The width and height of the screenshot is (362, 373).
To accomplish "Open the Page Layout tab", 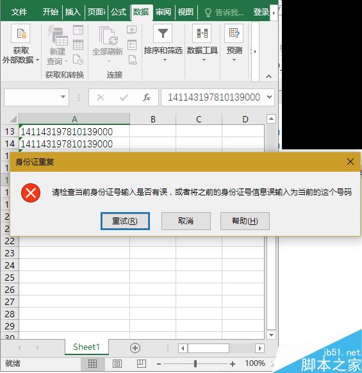I will tap(96, 12).
